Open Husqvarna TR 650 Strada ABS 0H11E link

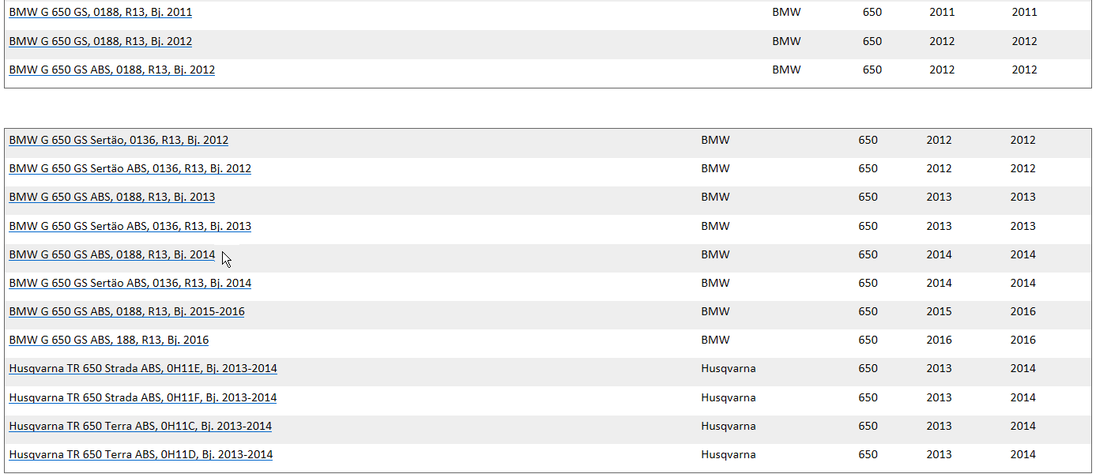coord(142,368)
